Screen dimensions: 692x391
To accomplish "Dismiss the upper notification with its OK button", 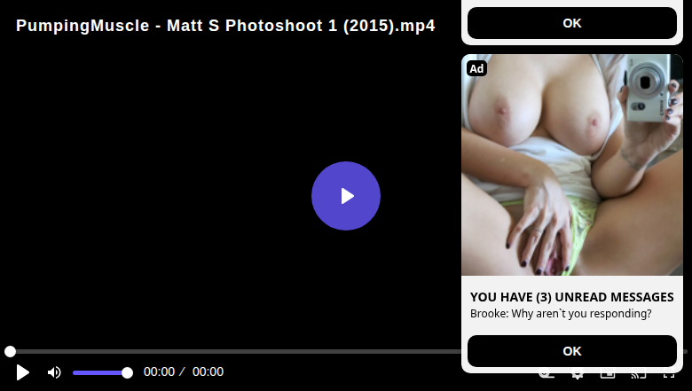I will point(572,23).
